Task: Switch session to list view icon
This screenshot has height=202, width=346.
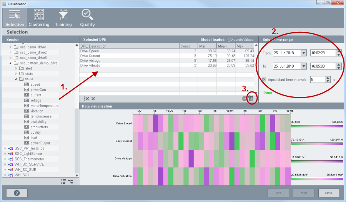Action: (63, 182)
